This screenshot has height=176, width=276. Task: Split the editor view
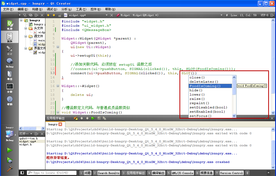pyautogui.click(x=272, y=15)
